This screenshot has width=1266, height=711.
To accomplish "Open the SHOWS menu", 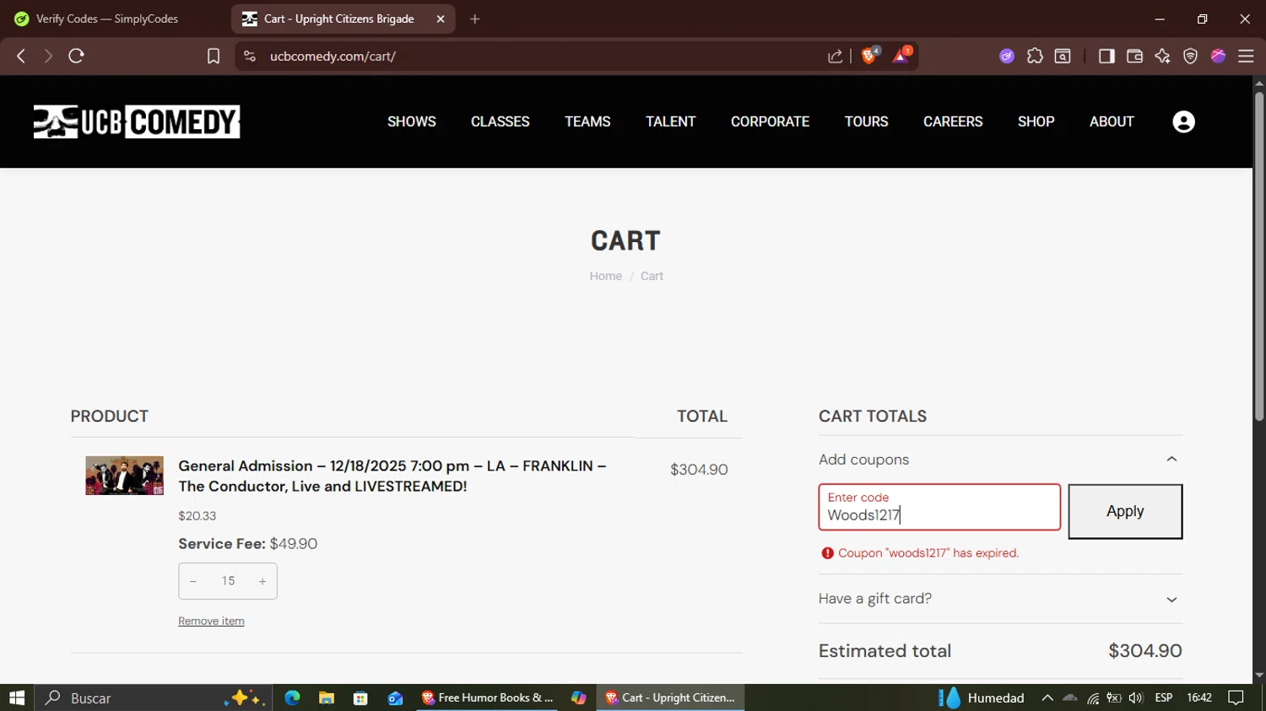I will pos(412,121).
